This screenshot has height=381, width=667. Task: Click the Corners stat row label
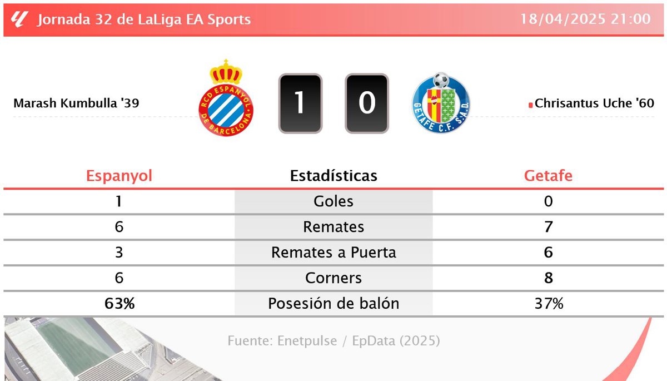click(x=333, y=278)
